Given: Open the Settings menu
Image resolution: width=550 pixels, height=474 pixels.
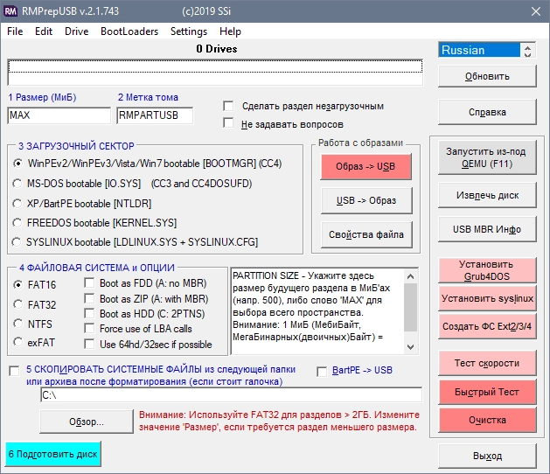Looking at the screenshot, I should pos(189,31).
